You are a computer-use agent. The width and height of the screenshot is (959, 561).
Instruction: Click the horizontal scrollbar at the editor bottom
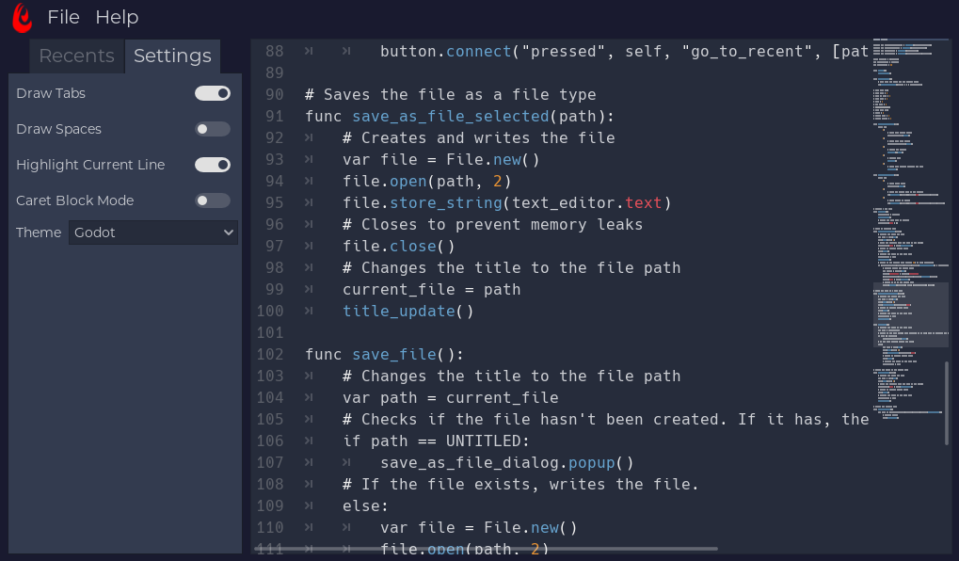point(487,549)
